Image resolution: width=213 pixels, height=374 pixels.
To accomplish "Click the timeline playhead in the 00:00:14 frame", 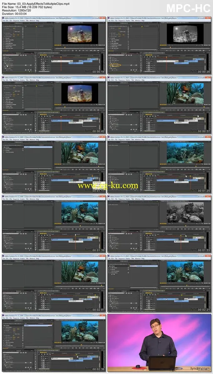I will pos(61,63).
